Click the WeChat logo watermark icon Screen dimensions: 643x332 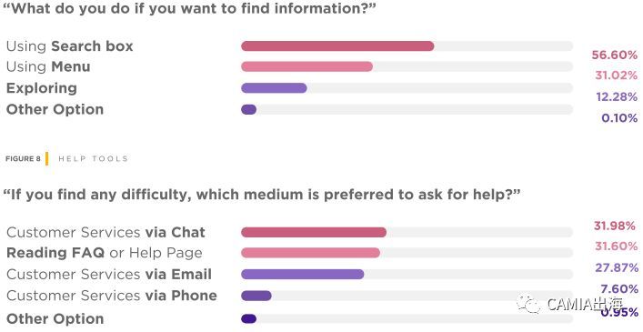click(x=528, y=304)
